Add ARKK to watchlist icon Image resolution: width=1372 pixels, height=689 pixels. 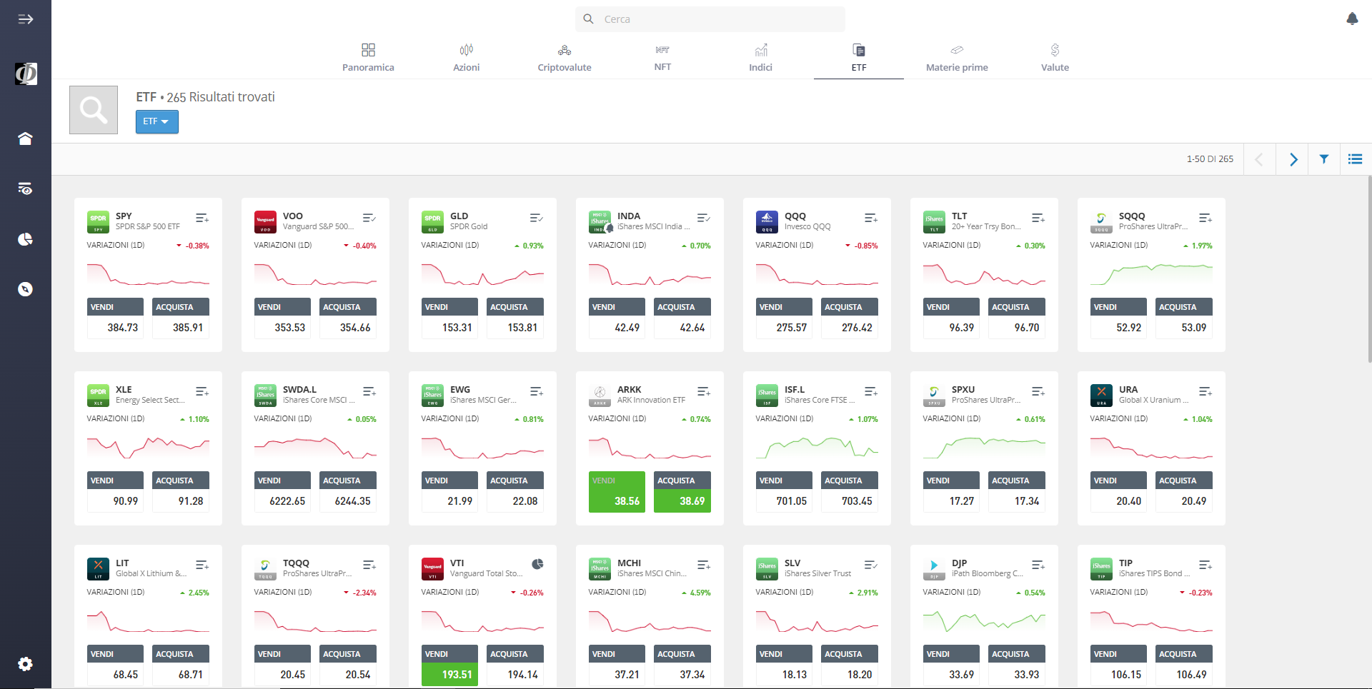point(704,391)
